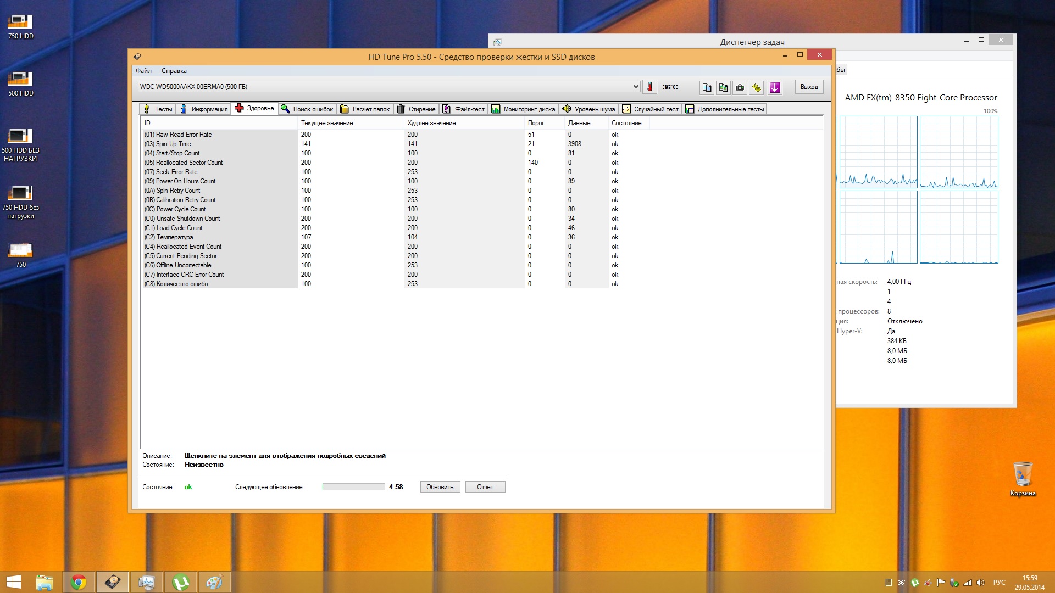
Task: Switch to the Поиск ошибок tab
Action: tap(307, 109)
